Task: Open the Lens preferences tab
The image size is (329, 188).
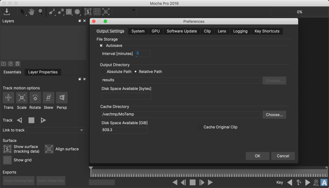Action: pyautogui.click(x=222, y=31)
